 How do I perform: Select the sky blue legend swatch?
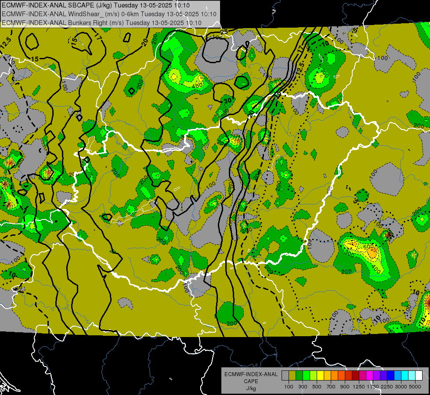point(397,376)
